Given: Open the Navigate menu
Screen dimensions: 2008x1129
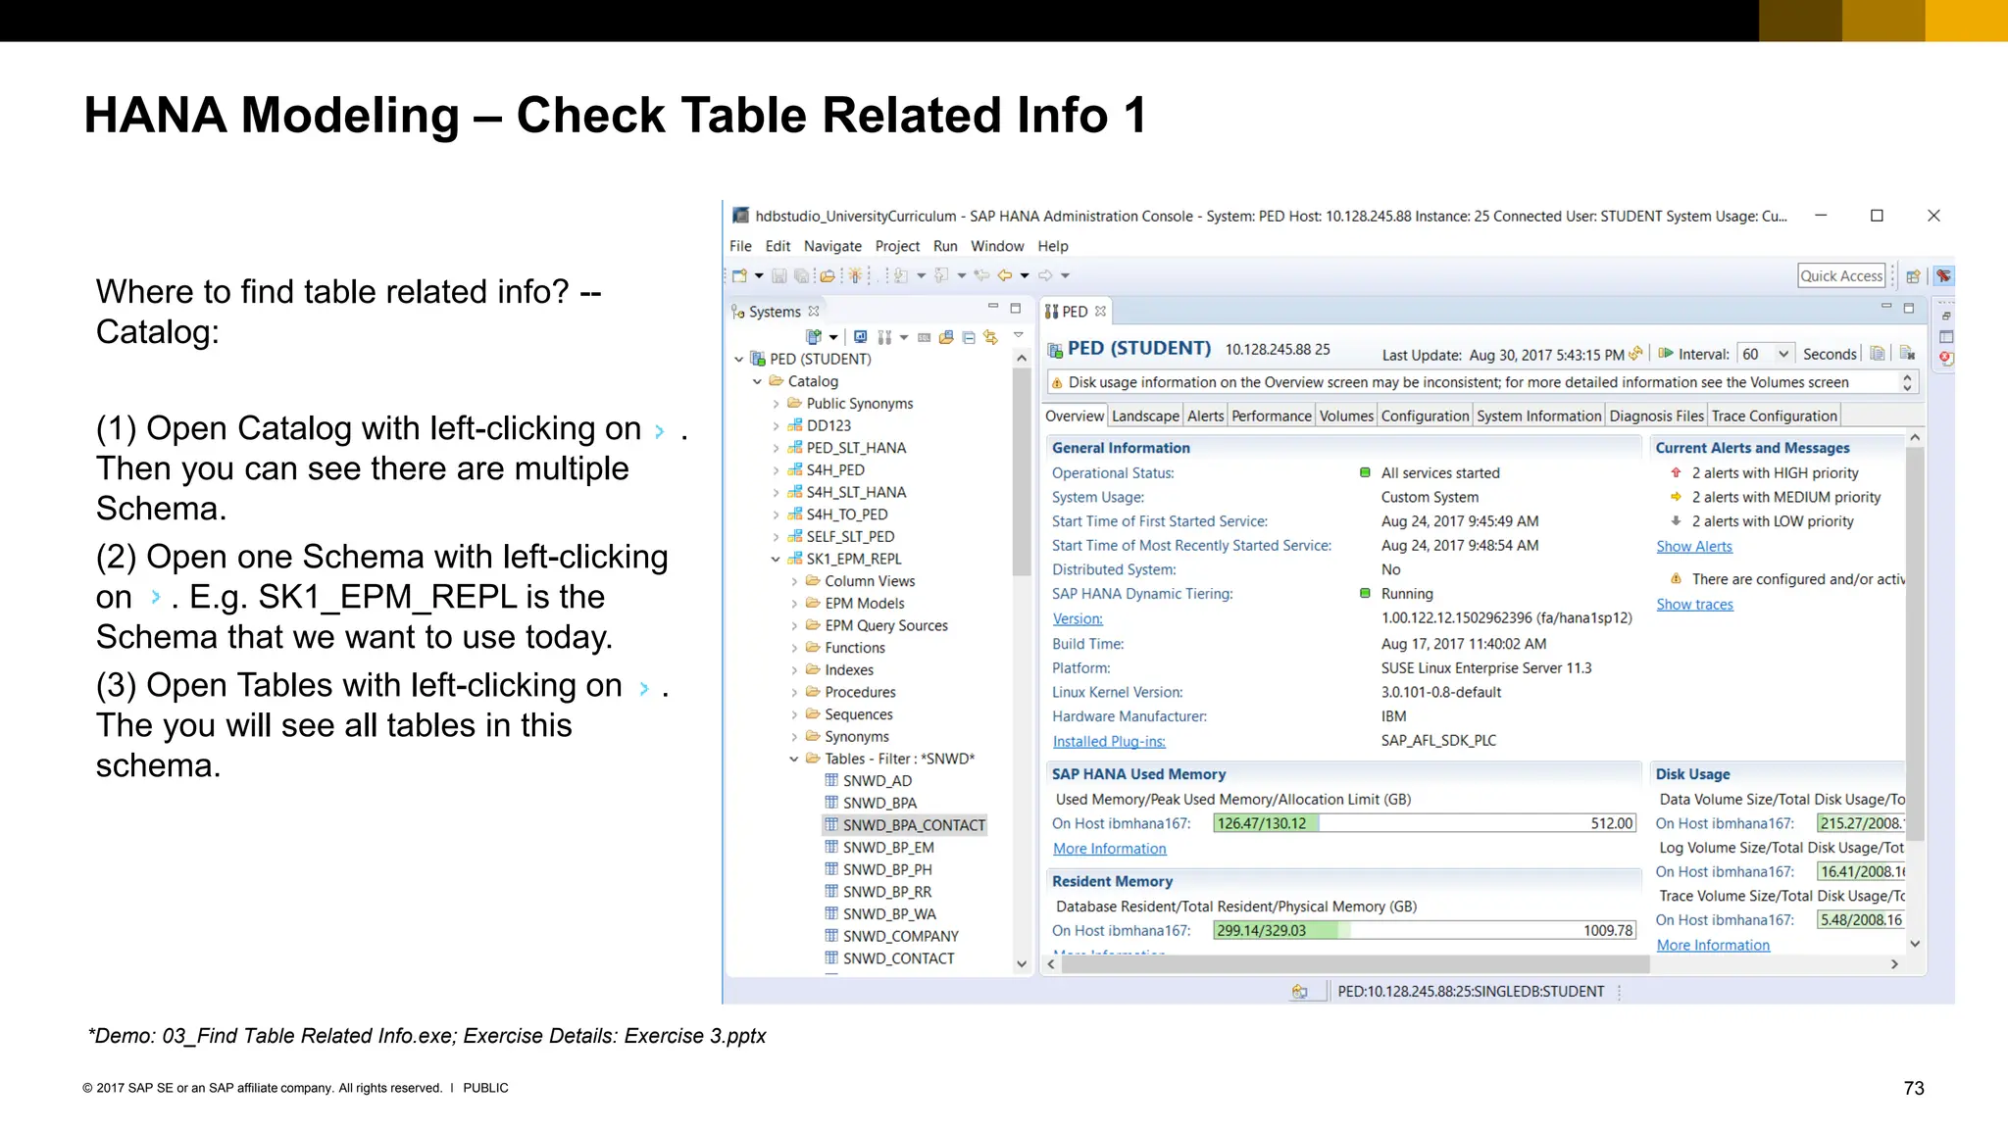Looking at the screenshot, I should click(x=832, y=246).
